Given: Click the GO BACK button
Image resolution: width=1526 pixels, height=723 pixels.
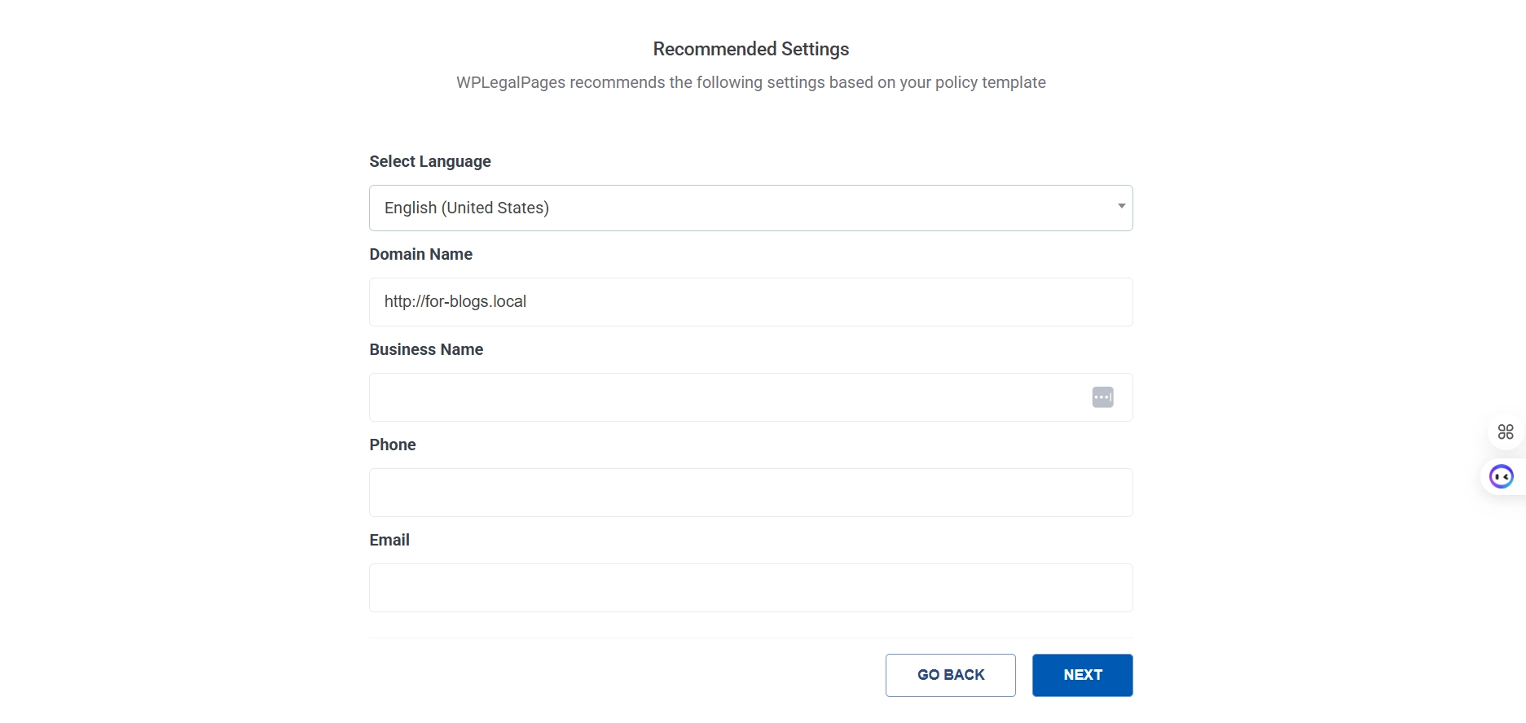Looking at the screenshot, I should [950, 675].
